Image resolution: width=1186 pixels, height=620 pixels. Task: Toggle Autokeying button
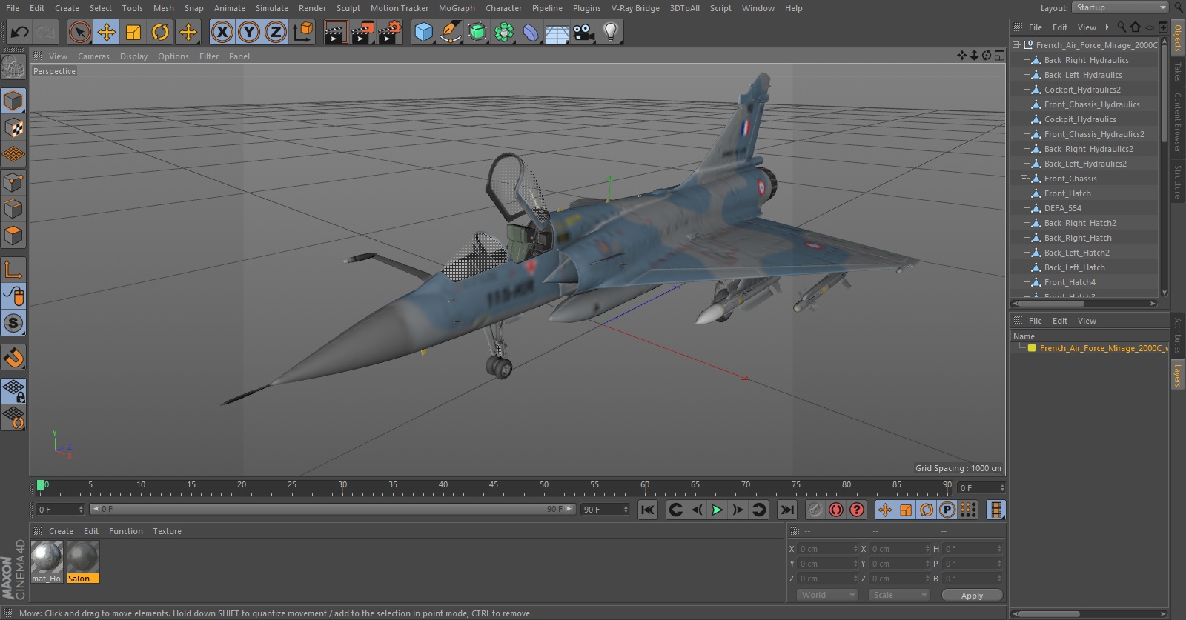tap(836, 510)
